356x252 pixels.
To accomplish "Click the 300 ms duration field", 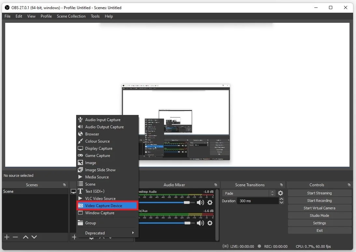I will point(258,201).
